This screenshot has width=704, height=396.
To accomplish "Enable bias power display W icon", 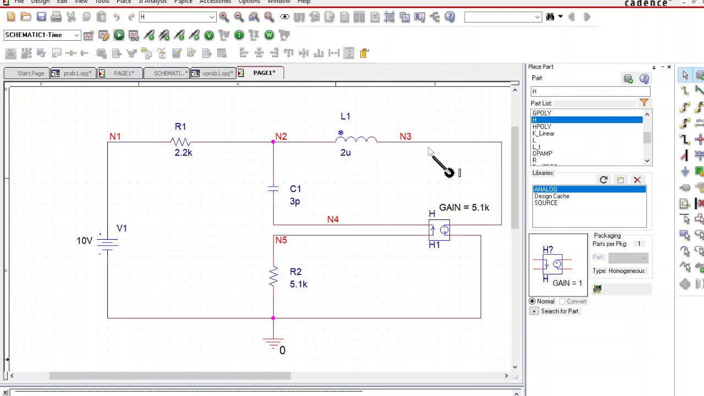I will (x=269, y=35).
